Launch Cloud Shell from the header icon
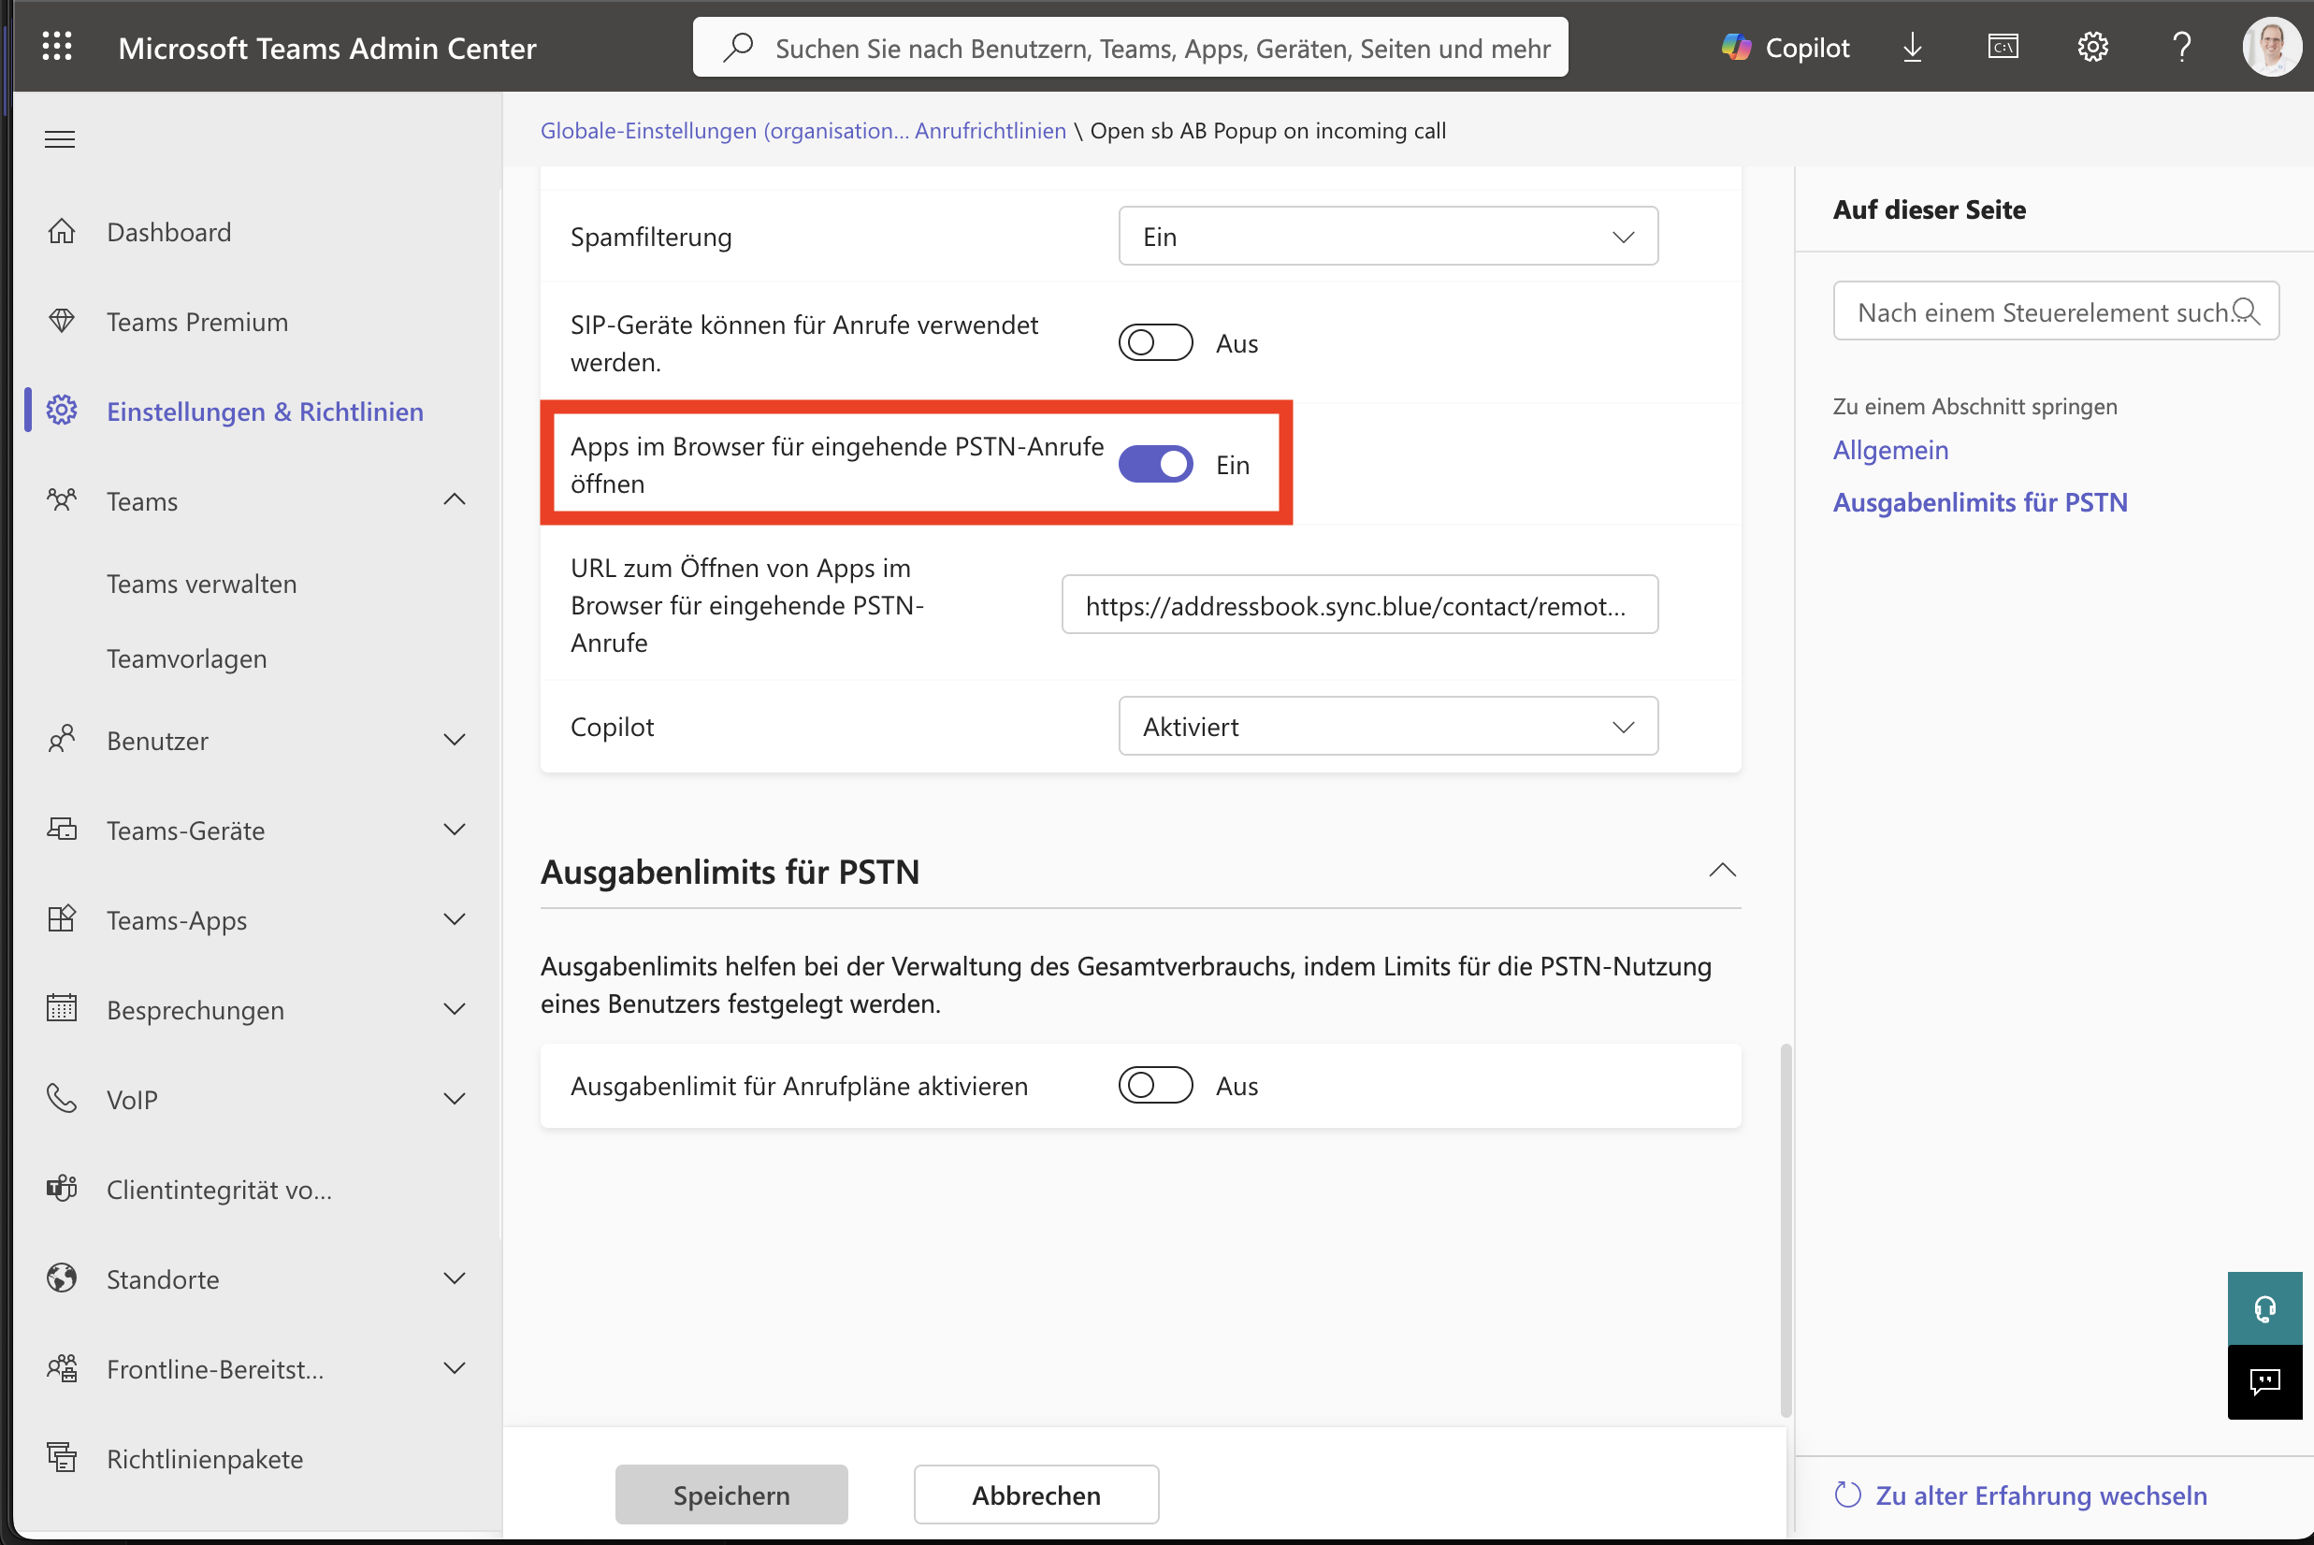The height and width of the screenshot is (1545, 2314). tap(2003, 47)
